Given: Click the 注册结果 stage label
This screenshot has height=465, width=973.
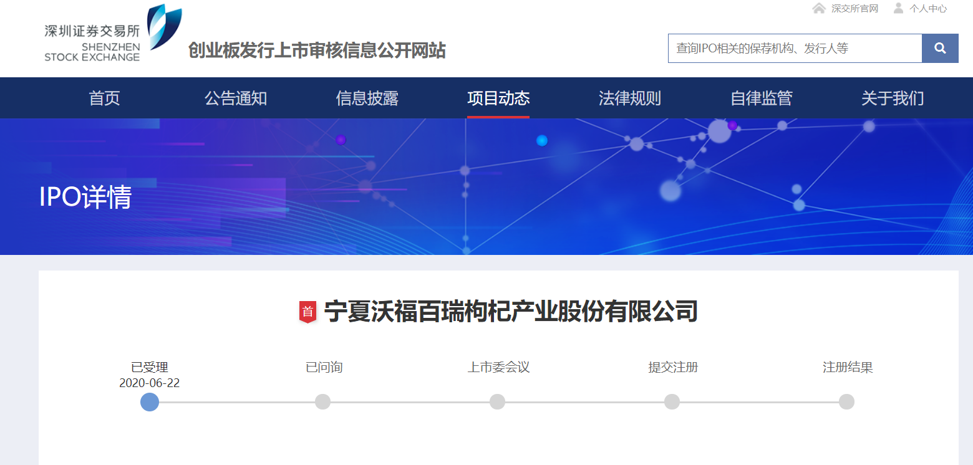Looking at the screenshot, I should point(848,367).
